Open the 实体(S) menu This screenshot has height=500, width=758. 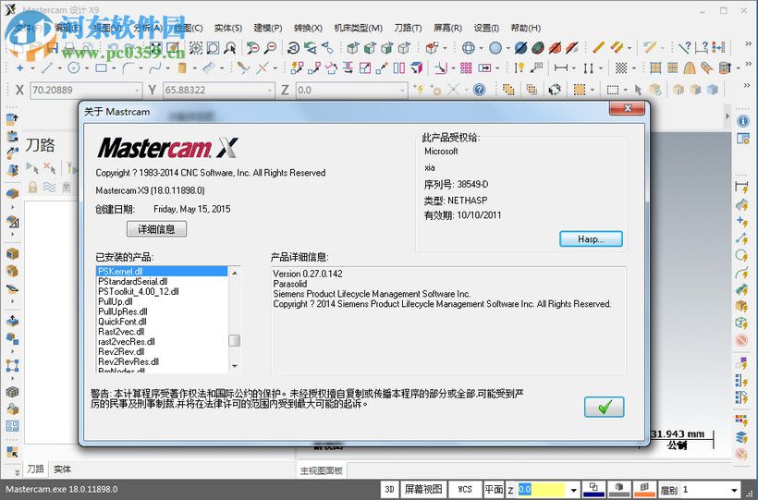pos(227,28)
